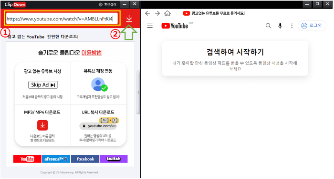334x179 pixels.
Task: Click the '환경설정' text label
Action: (x=110, y=4)
